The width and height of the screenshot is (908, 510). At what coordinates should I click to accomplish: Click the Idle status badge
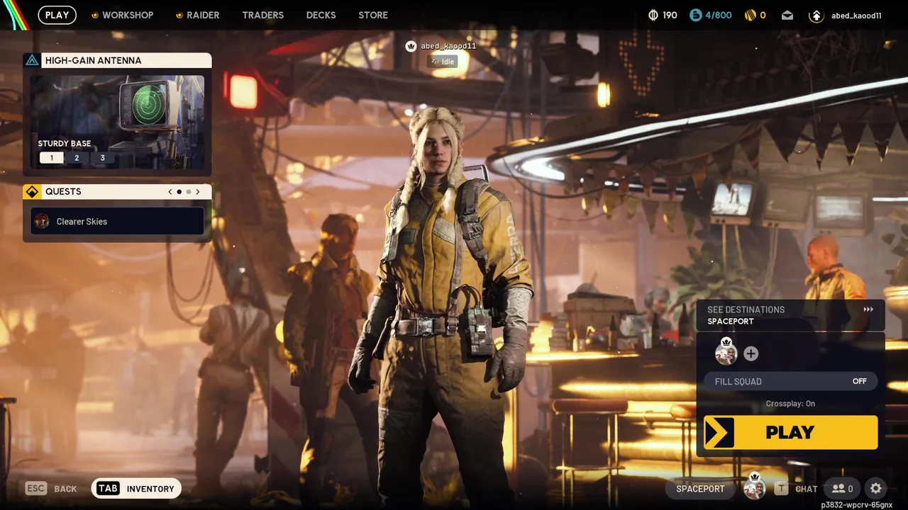pyautogui.click(x=443, y=62)
